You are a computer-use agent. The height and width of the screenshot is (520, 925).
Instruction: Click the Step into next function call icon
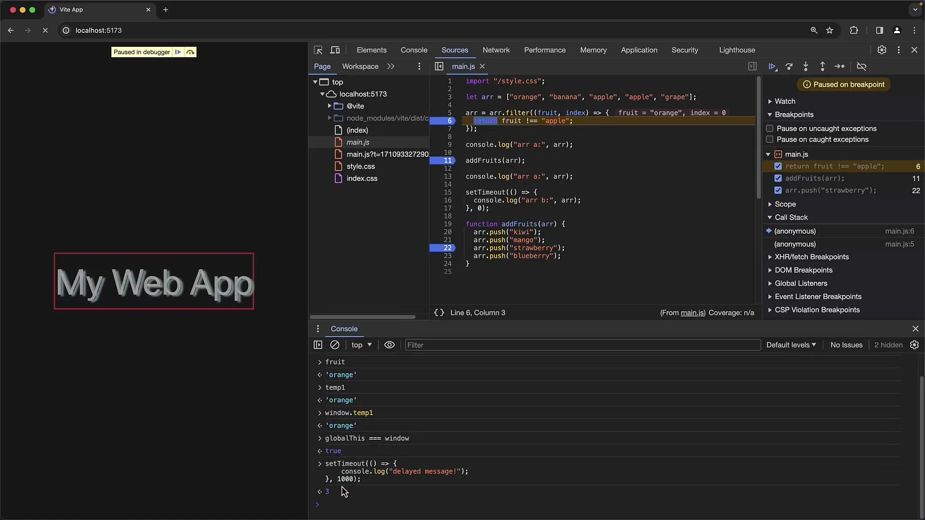[806, 66]
